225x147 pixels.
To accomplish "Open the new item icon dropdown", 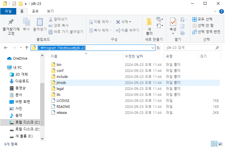I will [x=160, y=19].
